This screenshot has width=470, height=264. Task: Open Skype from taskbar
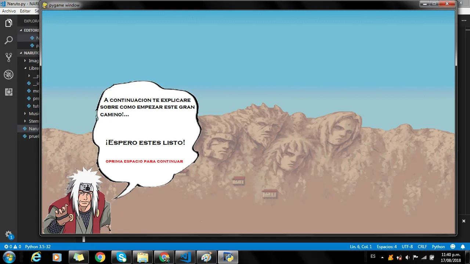(122, 257)
